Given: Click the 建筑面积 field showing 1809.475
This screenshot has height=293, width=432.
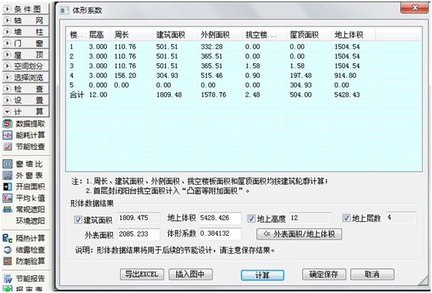Looking at the screenshot, I should click(139, 218).
